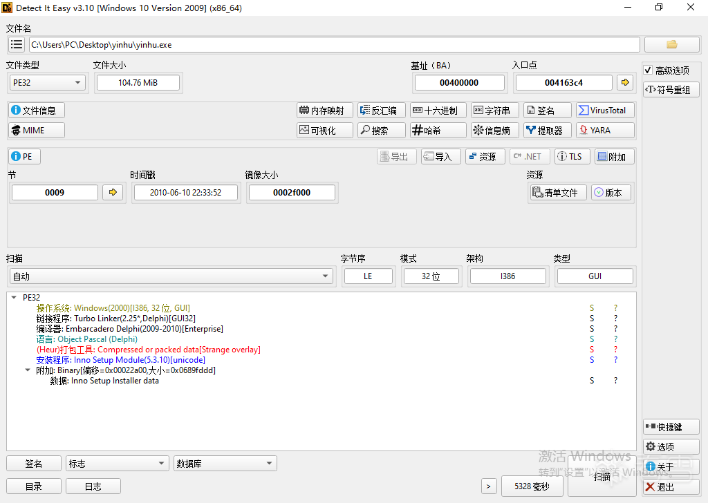Open 字符串 strings viewer
Image resolution: width=708 pixels, height=503 pixels.
[494, 111]
